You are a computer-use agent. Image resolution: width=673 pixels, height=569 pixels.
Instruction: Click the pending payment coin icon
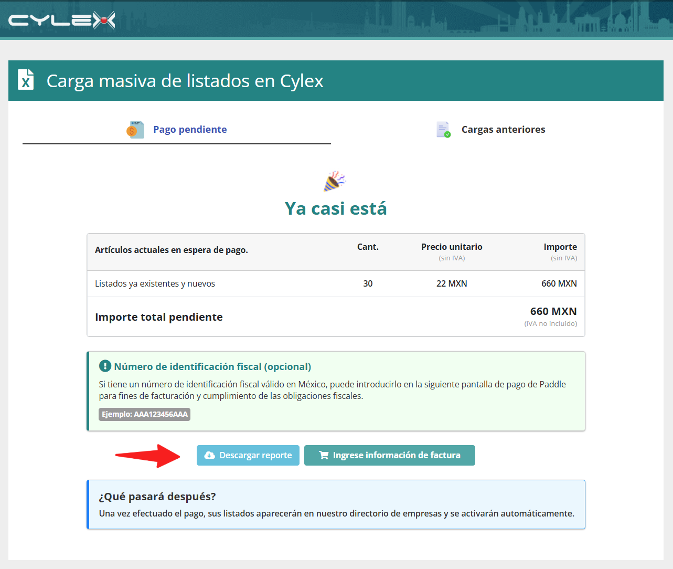[x=135, y=130]
